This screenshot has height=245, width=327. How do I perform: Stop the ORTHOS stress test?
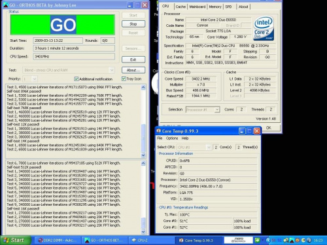point(133,24)
